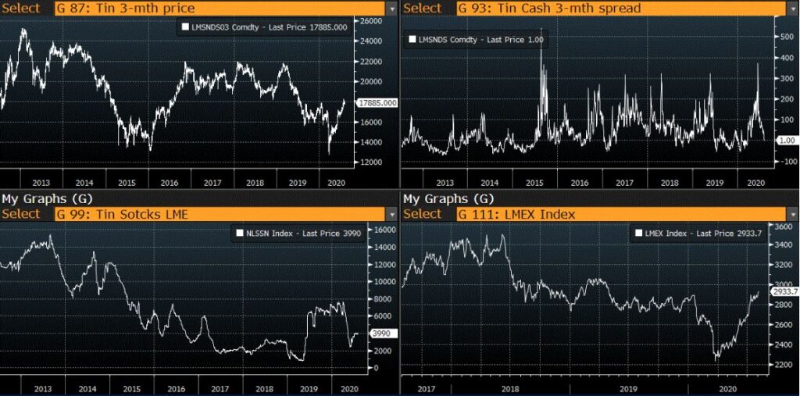The height and width of the screenshot is (396, 800).
Task: Toggle the LMSNDS03 Comdty legend checkbox
Action: tap(184, 27)
